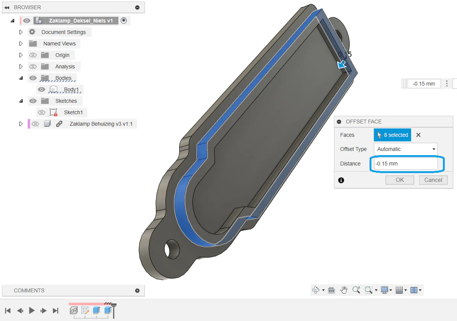Open the Viewports layout icon
Screen dimensions: 457x321
click(x=414, y=290)
